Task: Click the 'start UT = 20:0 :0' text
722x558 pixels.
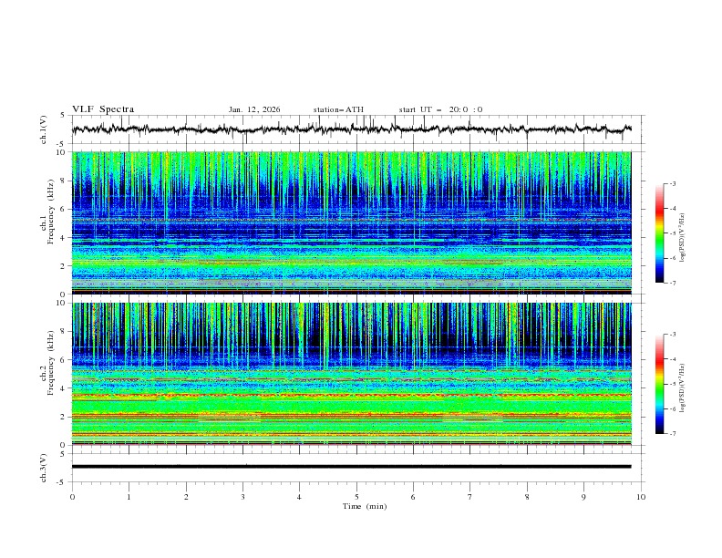Action: 440,109
